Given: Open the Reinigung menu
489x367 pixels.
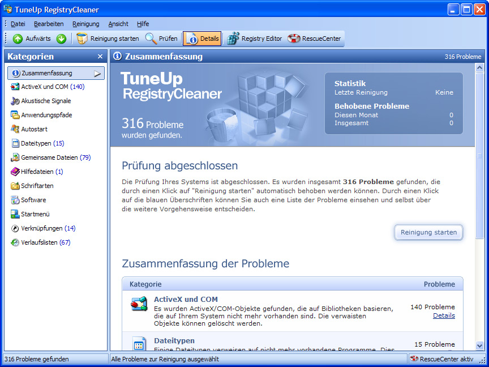Looking at the screenshot, I should (86, 24).
